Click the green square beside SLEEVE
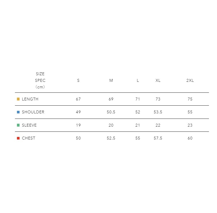217x213 pixels. (18, 125)
